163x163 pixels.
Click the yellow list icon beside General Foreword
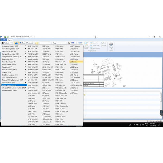pyautogui.click(x=36, y=43)
